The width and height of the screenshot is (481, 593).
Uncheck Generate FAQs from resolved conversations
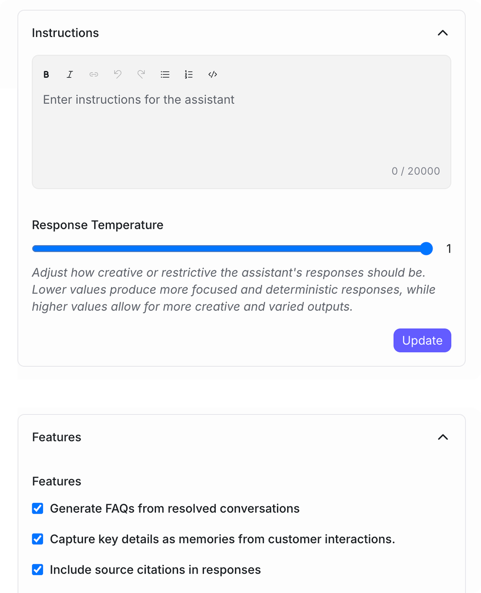pyautogui.click(x=38, y=508)
